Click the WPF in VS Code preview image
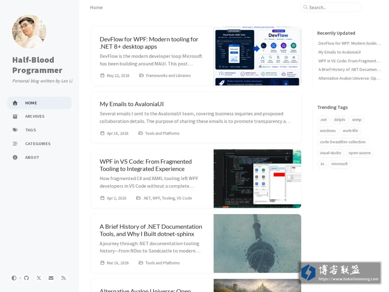 pyautogui.click(x=257, y=178)
